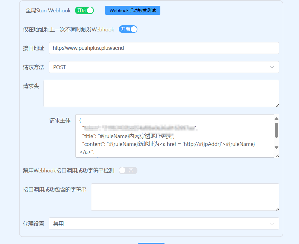
Task: Click the Webhook手动触发测试 button
Action: point(133,11)
